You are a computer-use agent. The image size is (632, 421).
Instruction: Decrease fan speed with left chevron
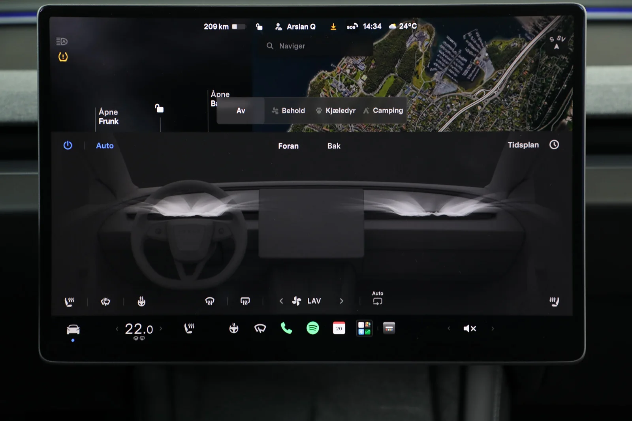point(281,301)
